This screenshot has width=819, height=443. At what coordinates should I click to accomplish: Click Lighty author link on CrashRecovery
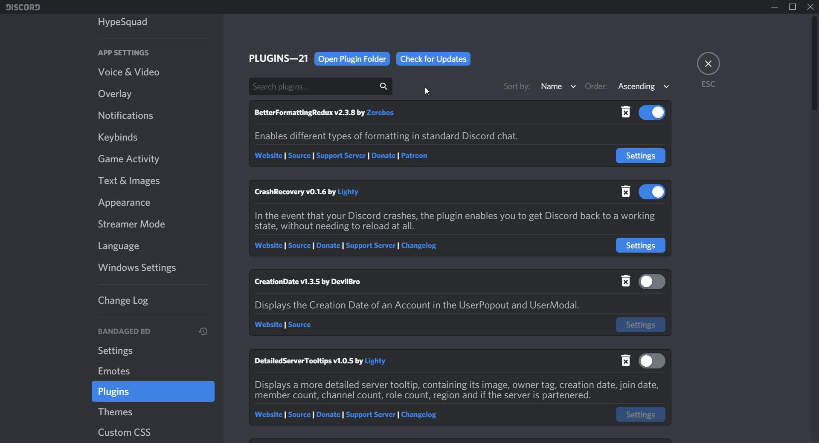[x=348, y=192]
